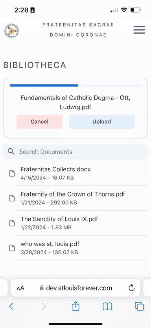Open the AA reader options menu
151x328 pixels.
pyautogui.click(x=20, y=288)
